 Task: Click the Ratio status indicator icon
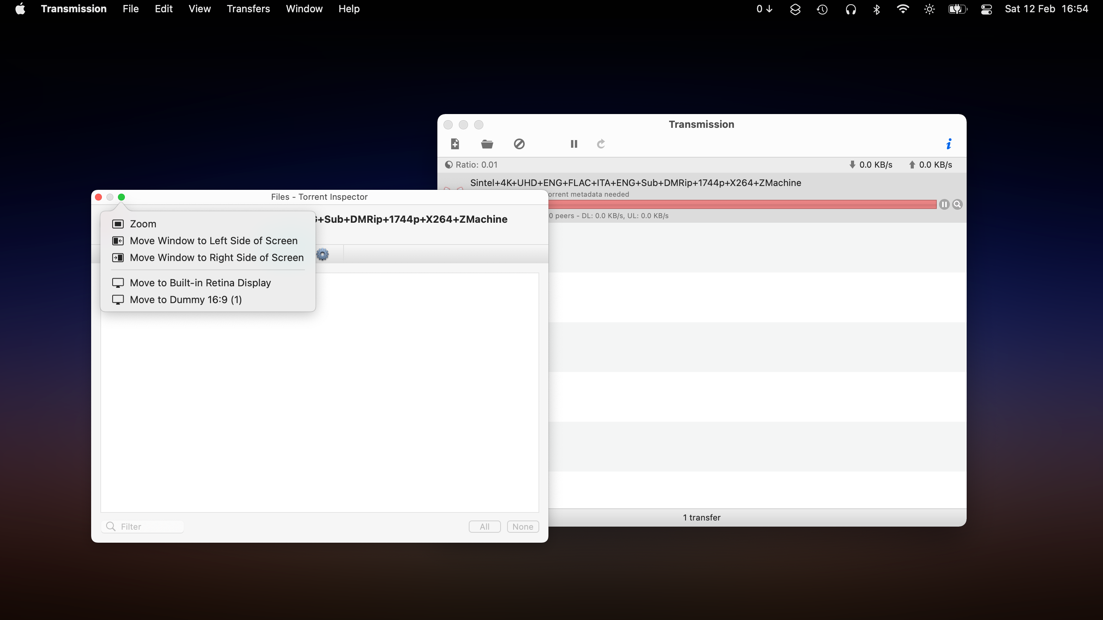(x=448, y=165)
